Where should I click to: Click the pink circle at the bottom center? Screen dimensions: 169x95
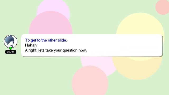pos(90,81)
